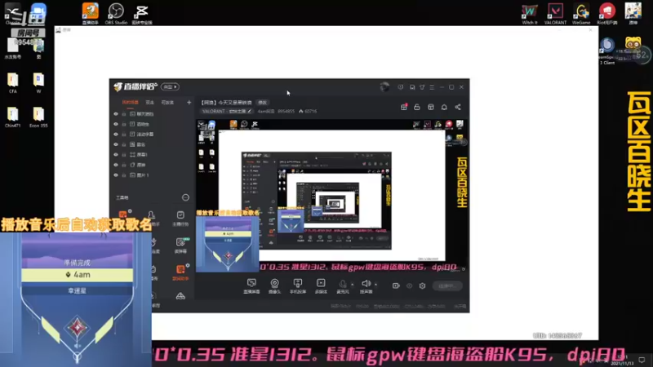
Task: Toggle the lock on the 图片 1 source
Action: [x=124, y=175]
